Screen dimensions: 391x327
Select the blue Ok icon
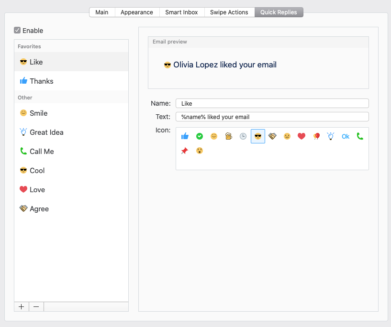click(346, 136)
